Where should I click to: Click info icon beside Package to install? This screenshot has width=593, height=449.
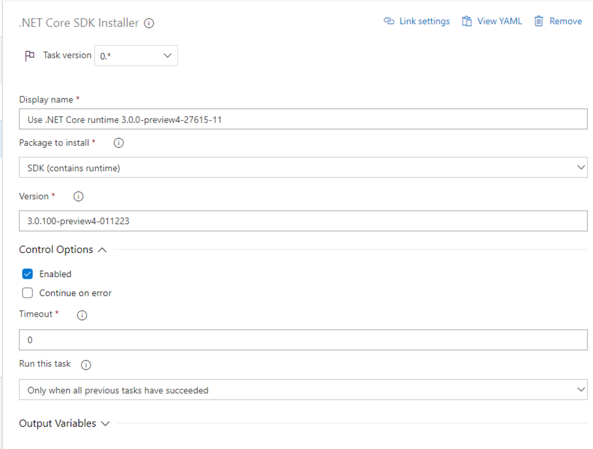119,143
